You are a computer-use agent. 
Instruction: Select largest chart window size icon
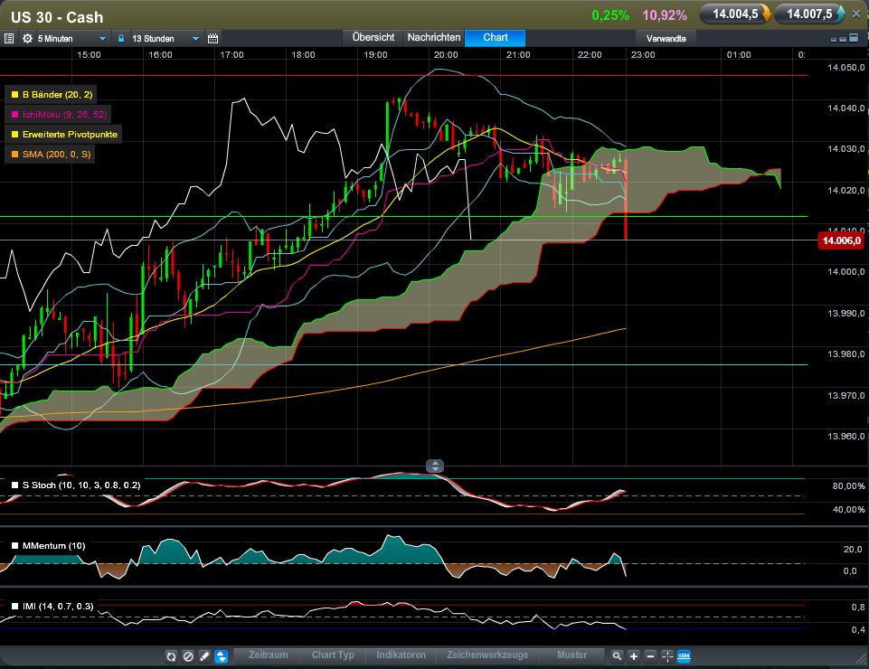[854, 38]
